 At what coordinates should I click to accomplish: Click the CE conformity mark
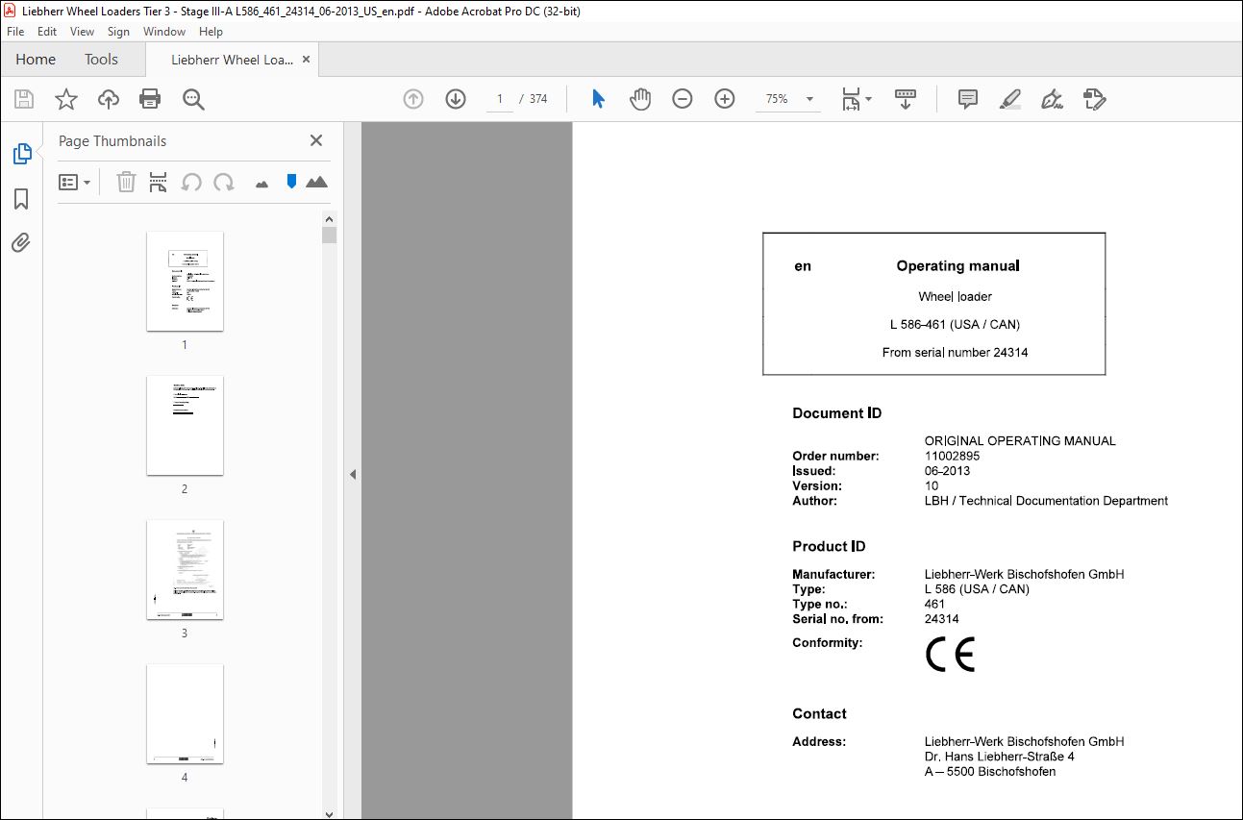click(950, 654)
